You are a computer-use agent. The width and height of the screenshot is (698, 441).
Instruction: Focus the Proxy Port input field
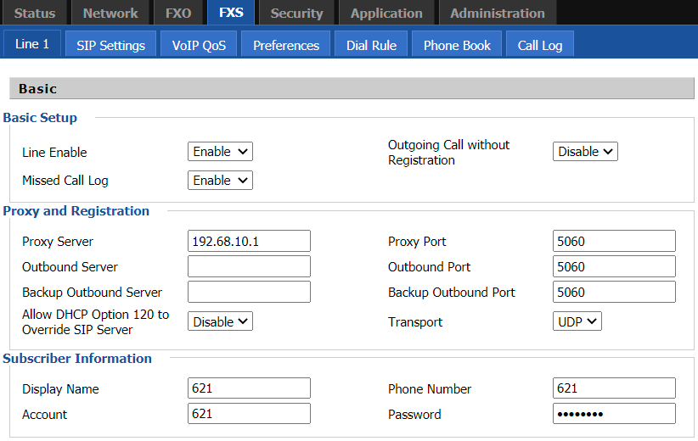(x=614, y=242)
